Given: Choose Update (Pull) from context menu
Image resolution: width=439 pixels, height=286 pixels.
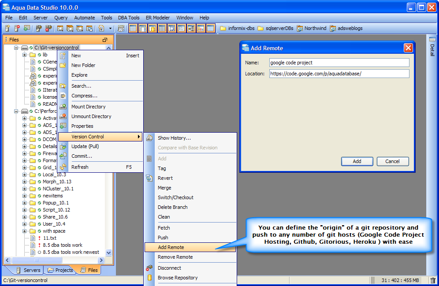Looking at the screenshot, I should pos(100,146).
